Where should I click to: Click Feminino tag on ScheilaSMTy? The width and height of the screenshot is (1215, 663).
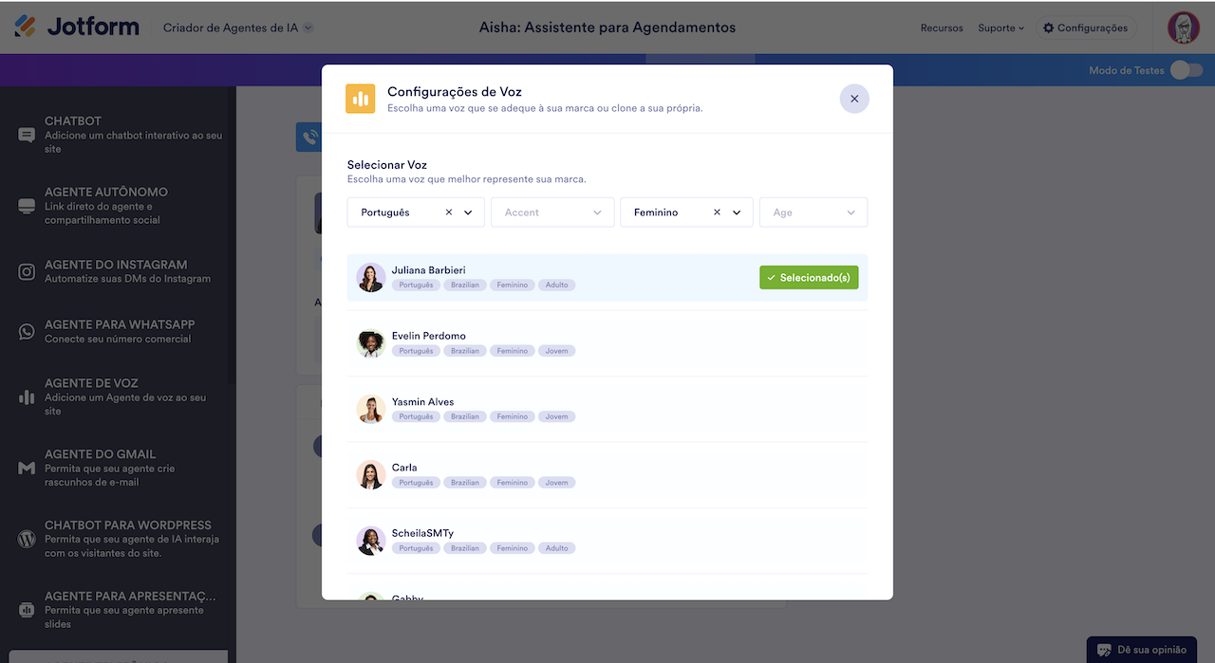pyautogui.click(x=513, y=548)
